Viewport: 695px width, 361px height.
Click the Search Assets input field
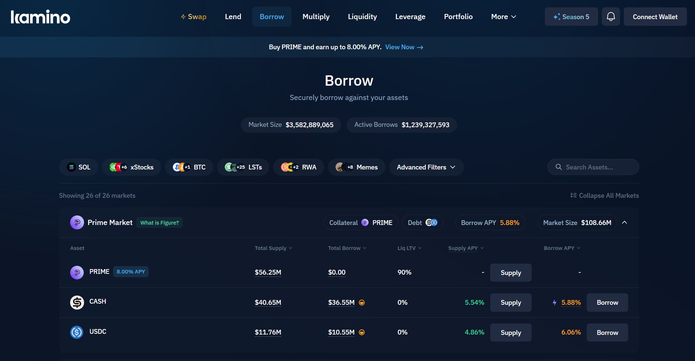pyautogui.click(x=593, y=167)
